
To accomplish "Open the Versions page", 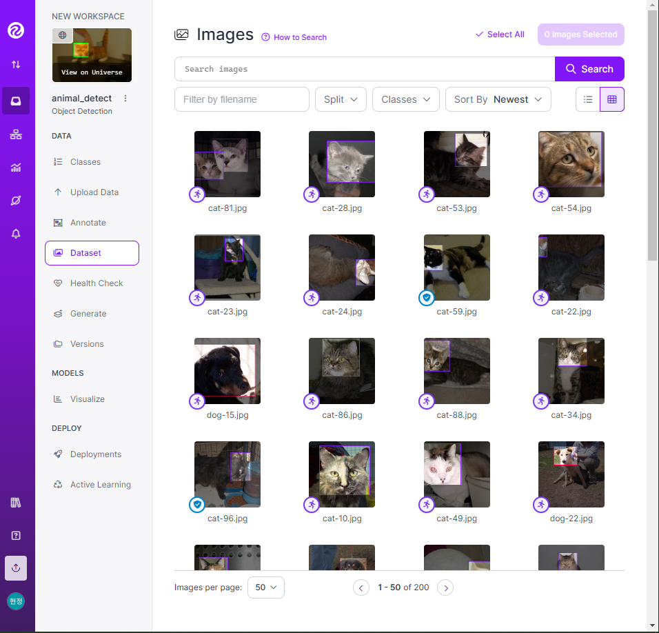I will pos(87,344).
